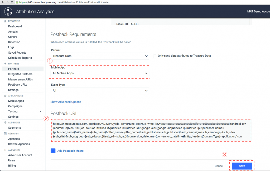The height and width of the screenshot is (171, 270).
Task: Open Settings under Applications
Action: [x=13, y=117]
